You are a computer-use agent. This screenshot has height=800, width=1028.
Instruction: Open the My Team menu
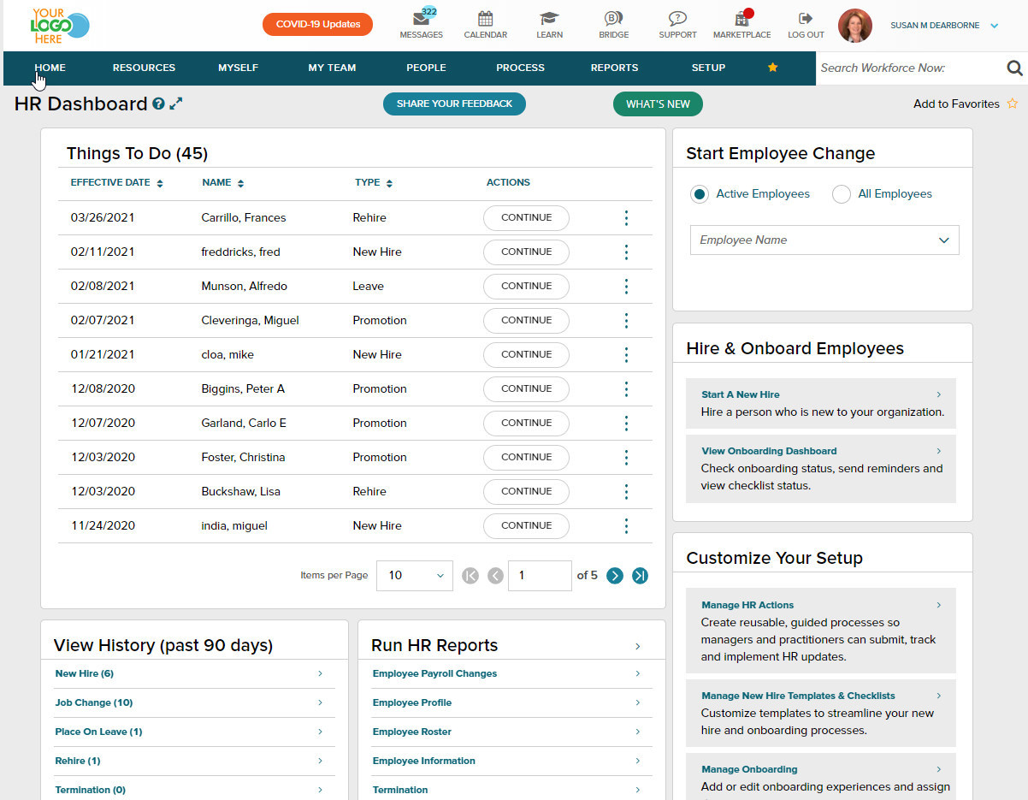331,68
